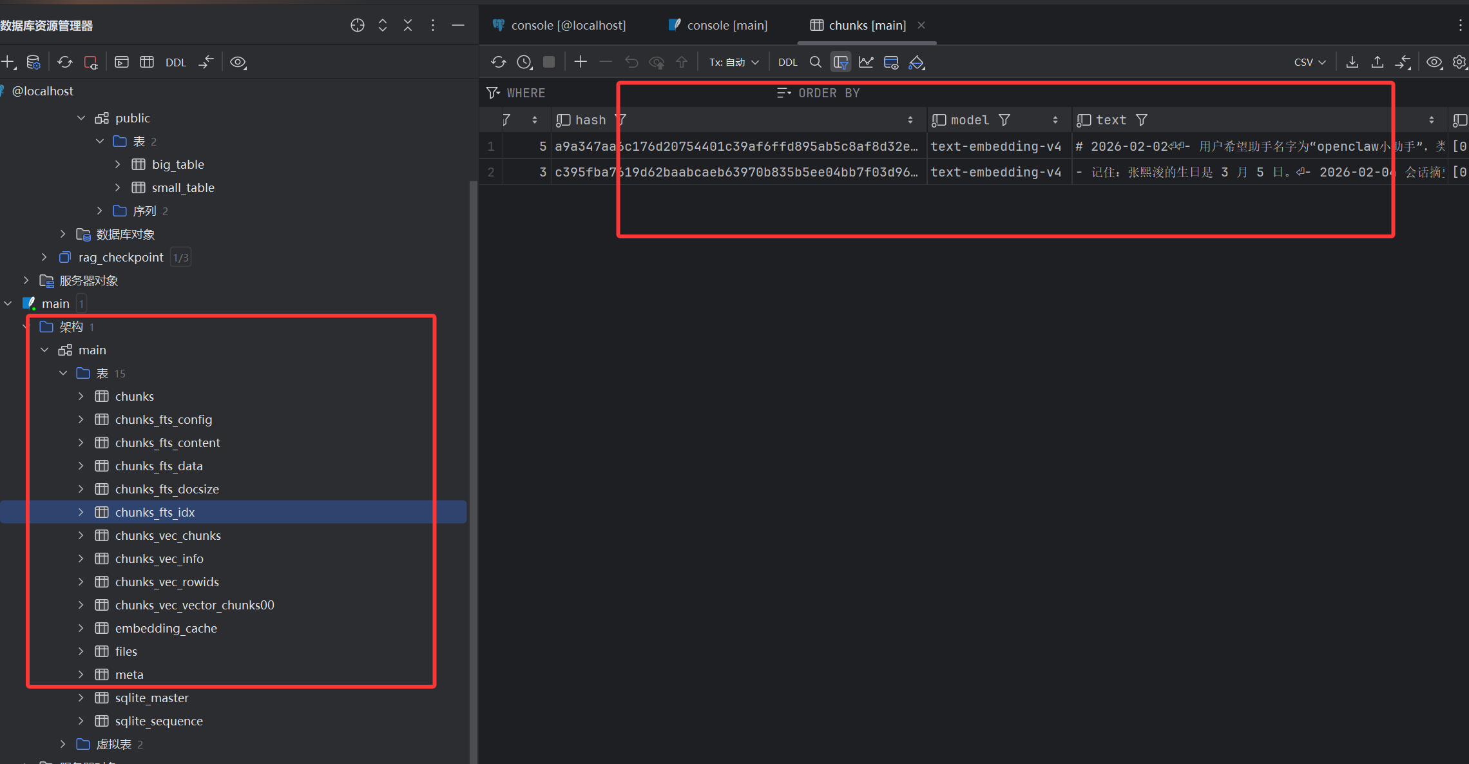This screenshot has height=764, width=1469.
Task: Expand the chunks_fts_config table node
Action: coord(81,419)
